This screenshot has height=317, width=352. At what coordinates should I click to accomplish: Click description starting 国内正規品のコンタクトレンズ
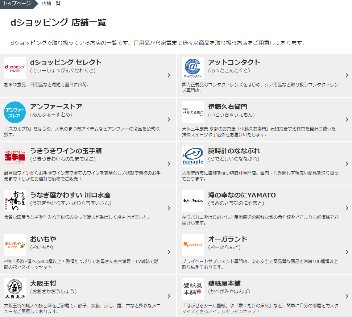(x=260, y=88)
